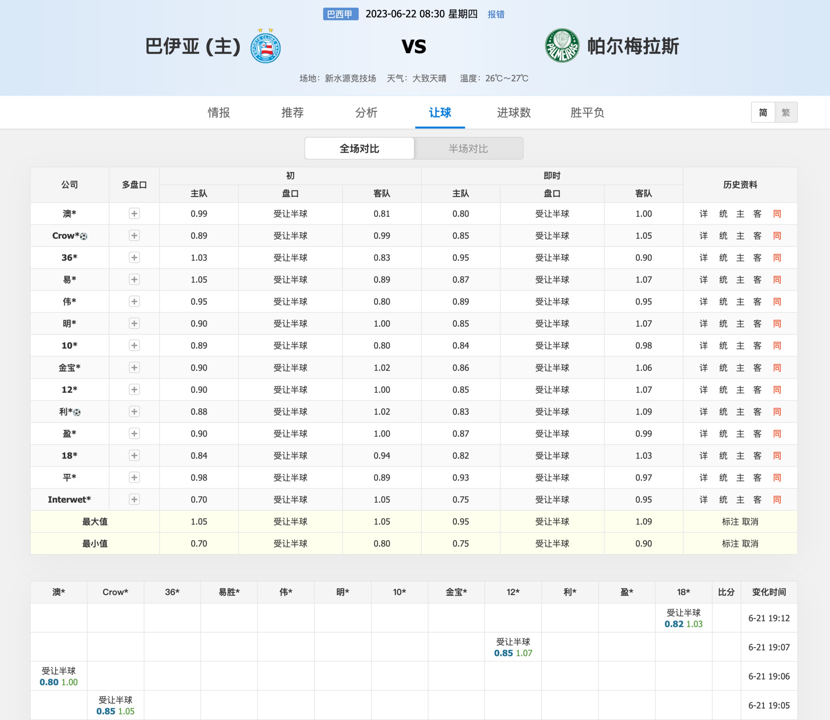Click the 6-21 19:12 change time
Viewport: 830px width, 720px height.
pyautogui.click(x=769, y=618)
